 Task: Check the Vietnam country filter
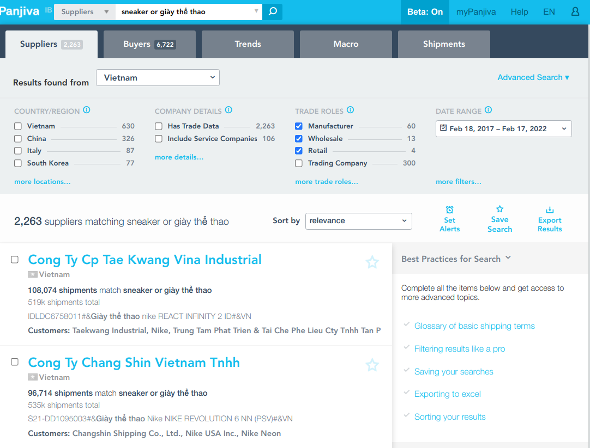tap(18, 126)
